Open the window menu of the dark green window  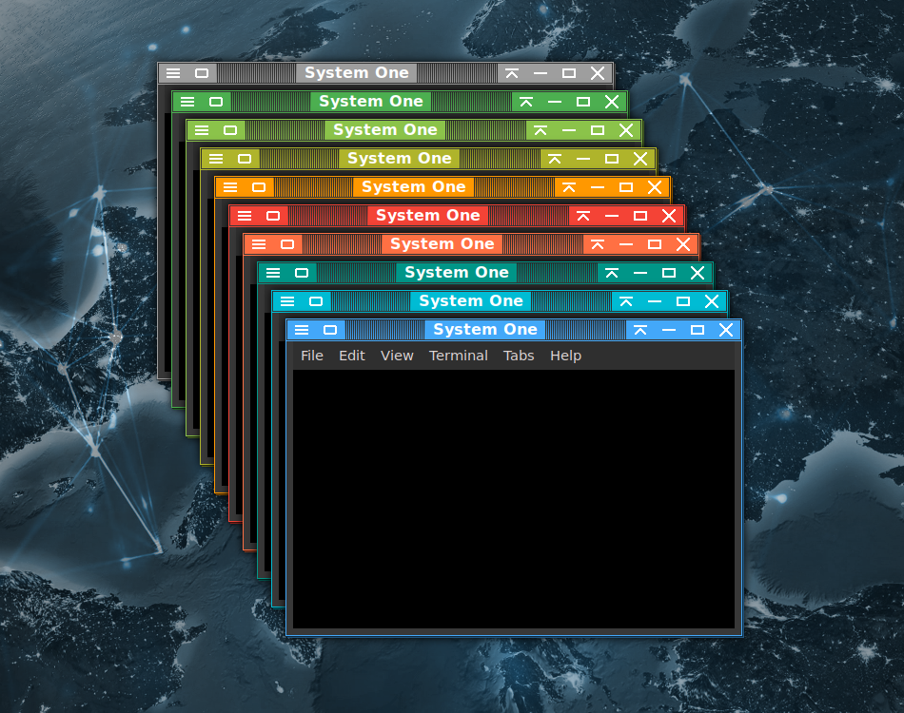click(187, 102)
